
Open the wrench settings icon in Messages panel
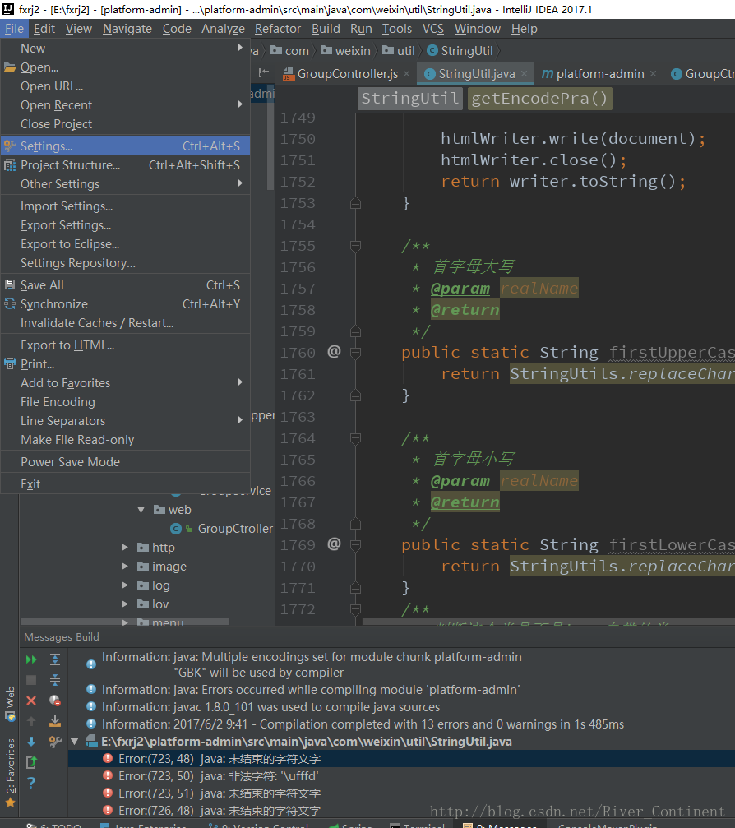tap(55, 742)
